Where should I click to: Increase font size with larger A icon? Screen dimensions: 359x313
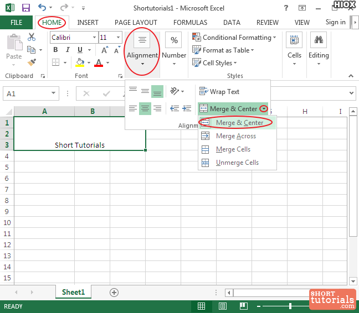coord(105,50)
